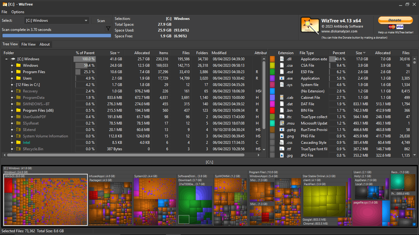Screen dimensions: 419x235
Task: Expand the Users folder node
Action: point(12,78)
